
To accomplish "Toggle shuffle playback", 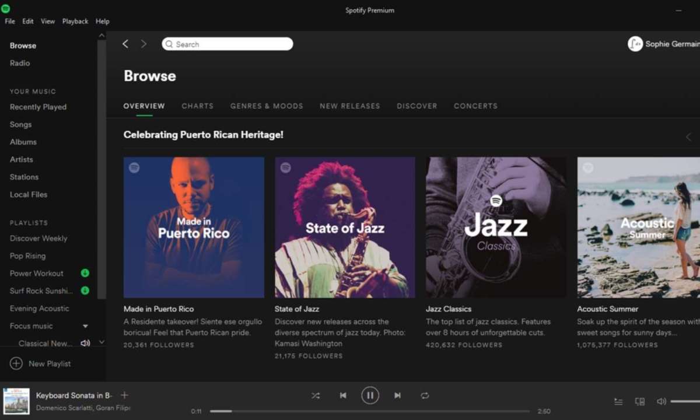I will point(316,395).
